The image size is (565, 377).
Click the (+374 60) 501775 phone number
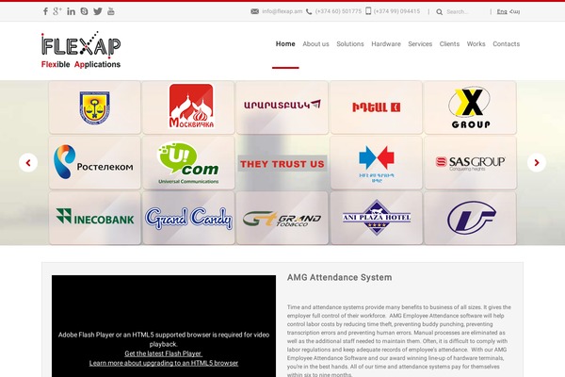pyautogui.click(x=338, y=11)
